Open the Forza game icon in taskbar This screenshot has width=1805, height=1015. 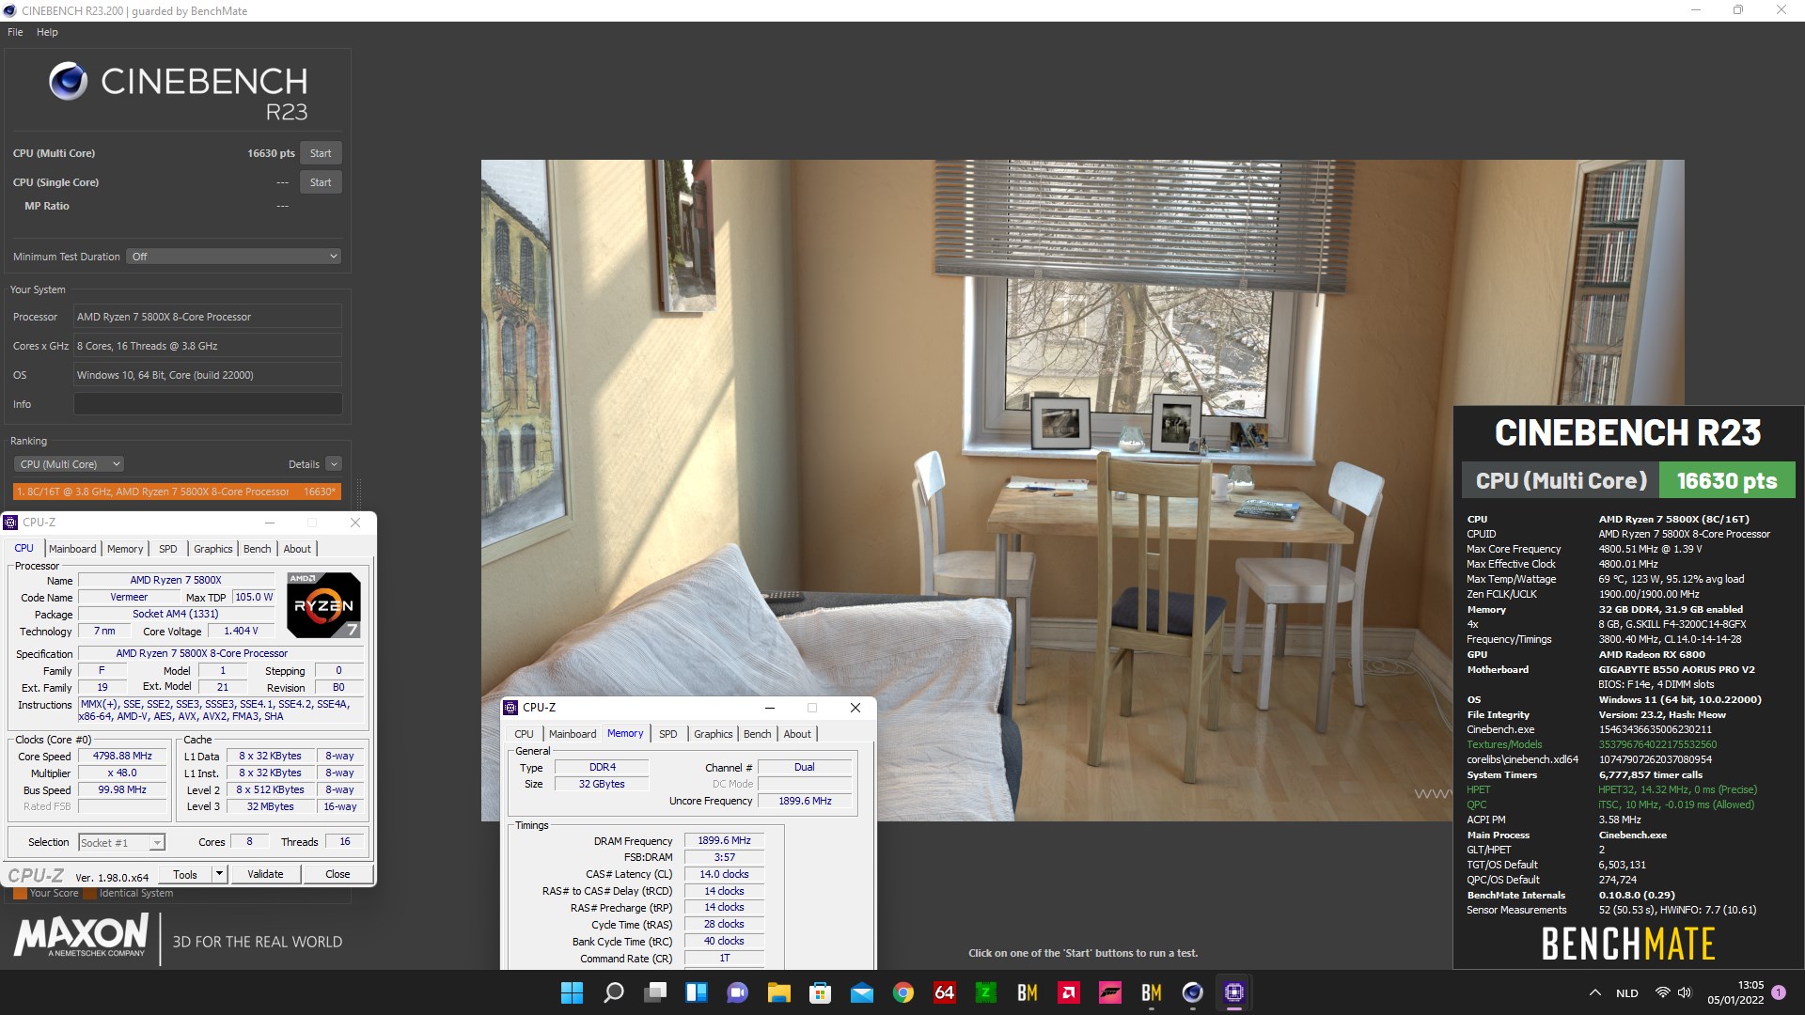tap(1109, 992)
